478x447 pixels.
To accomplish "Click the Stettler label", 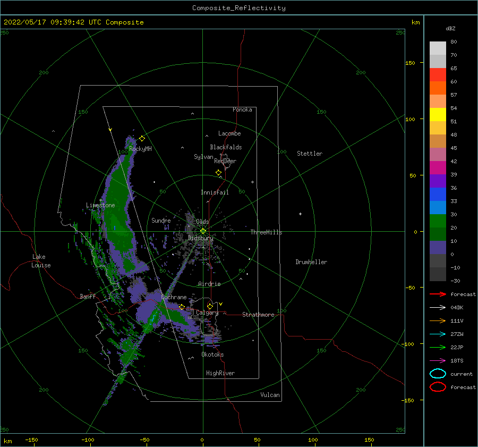I will coord(310,154).
